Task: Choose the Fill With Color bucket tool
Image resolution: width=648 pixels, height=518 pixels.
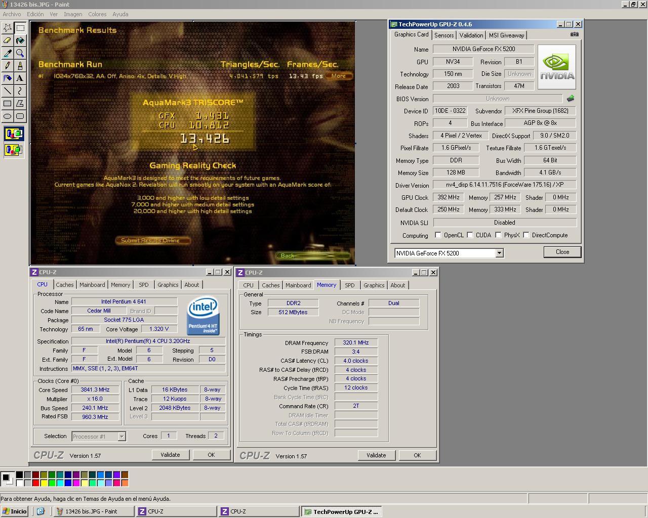Action: (20, 40)
